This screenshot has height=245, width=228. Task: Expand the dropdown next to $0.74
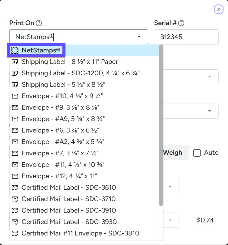point(170,220)
